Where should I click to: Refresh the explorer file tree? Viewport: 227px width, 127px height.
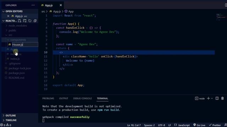tap(30, 21)
